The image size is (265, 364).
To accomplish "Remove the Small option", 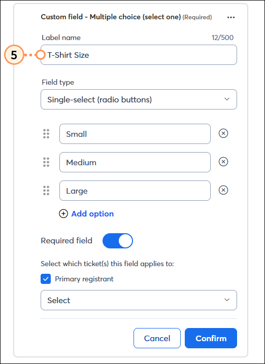I will 223,133.
